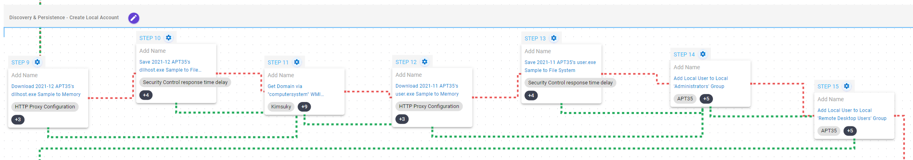This screenshot has height=160, width=913.
Task: Click the APT35 tag on Step 15
Action: [x=829, y=131]
